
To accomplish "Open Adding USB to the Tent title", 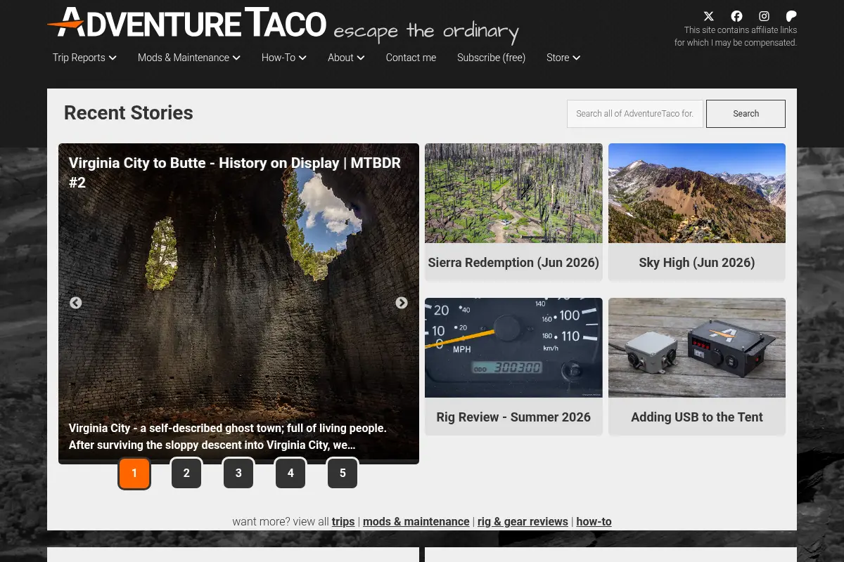I will click(697, 417).
